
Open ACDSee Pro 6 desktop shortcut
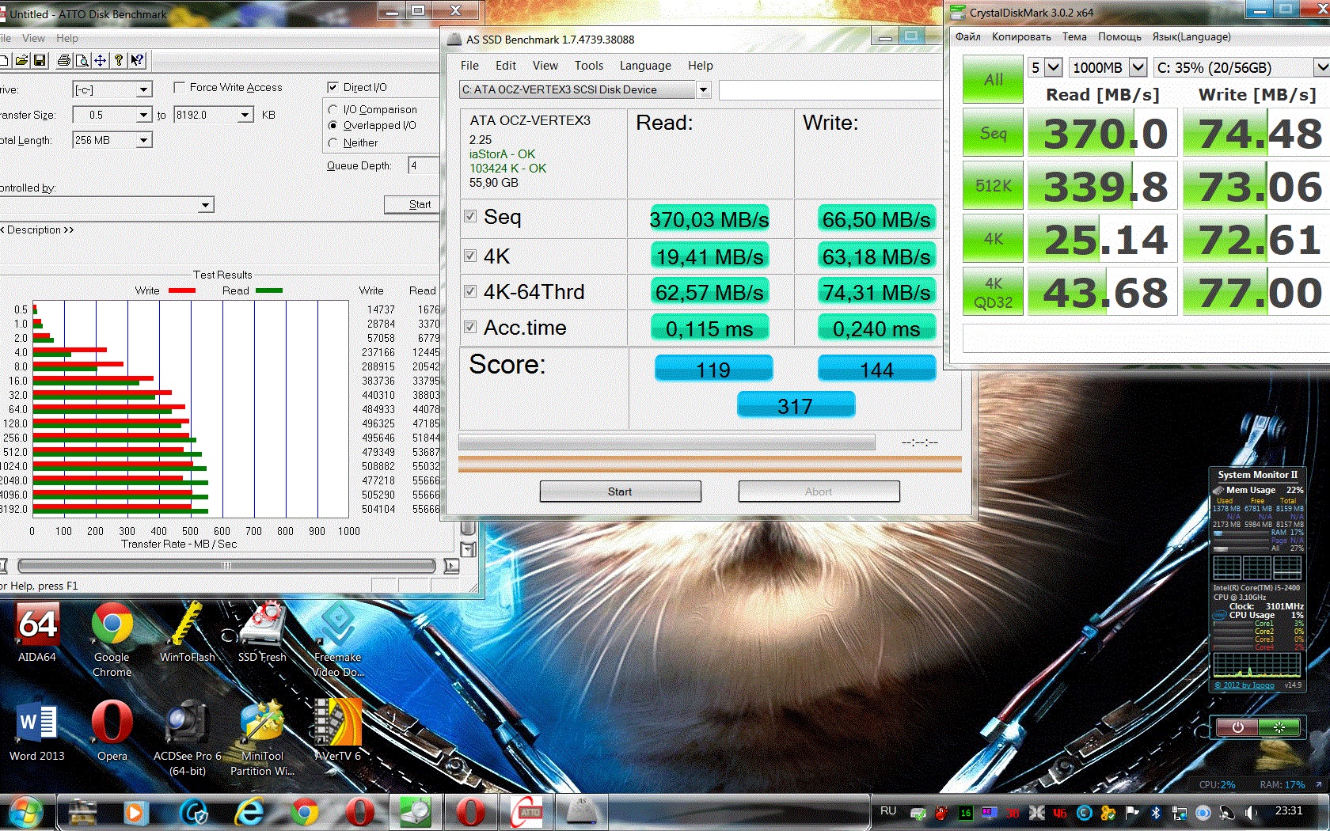[x=187, y=738]
